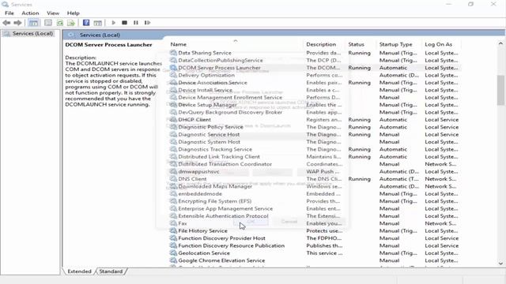Select the Device Association Service row
This screenshot has width=506, height=284.
point(315,82)
